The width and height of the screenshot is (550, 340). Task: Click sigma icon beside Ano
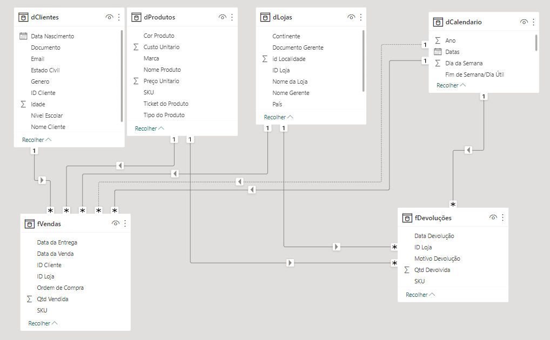tap(438, 40)
